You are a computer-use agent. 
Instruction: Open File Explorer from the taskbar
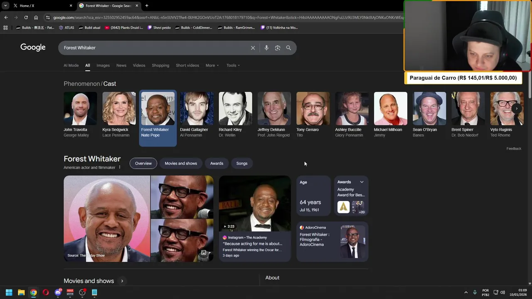tap(21, 292)
